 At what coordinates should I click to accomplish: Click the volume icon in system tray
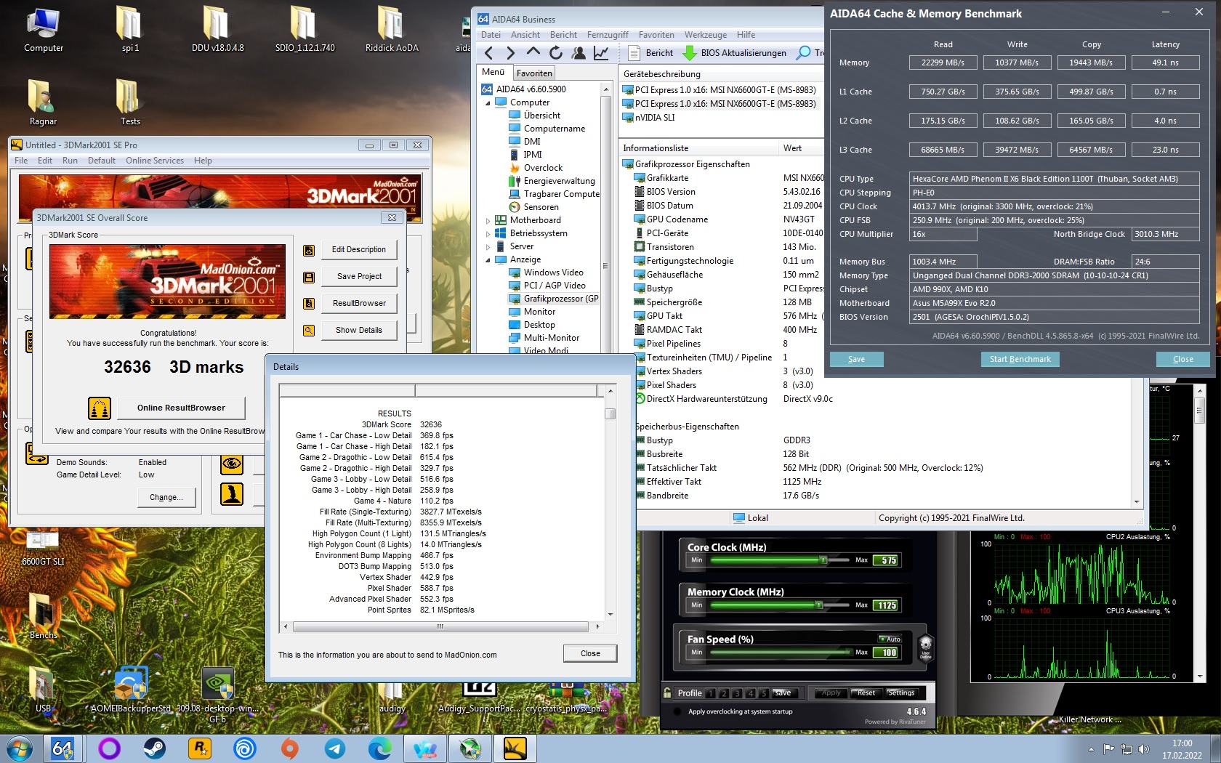tap(1145, 749)
